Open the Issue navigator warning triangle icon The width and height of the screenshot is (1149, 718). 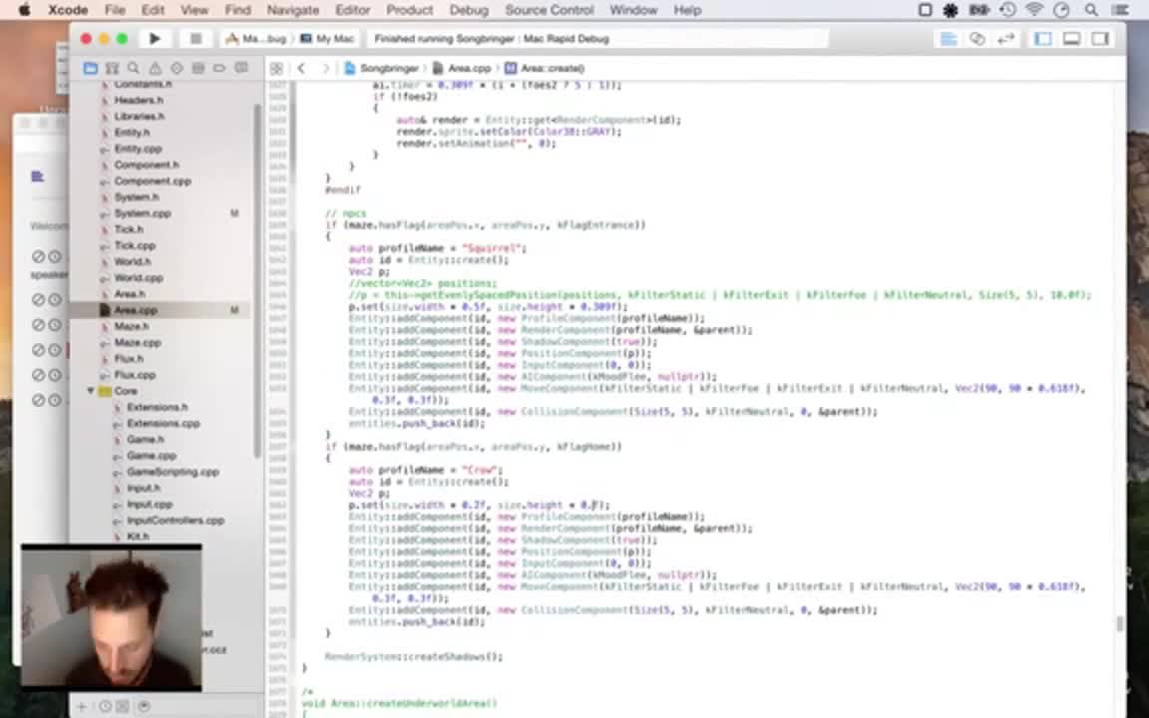click(x=155, y=68)
